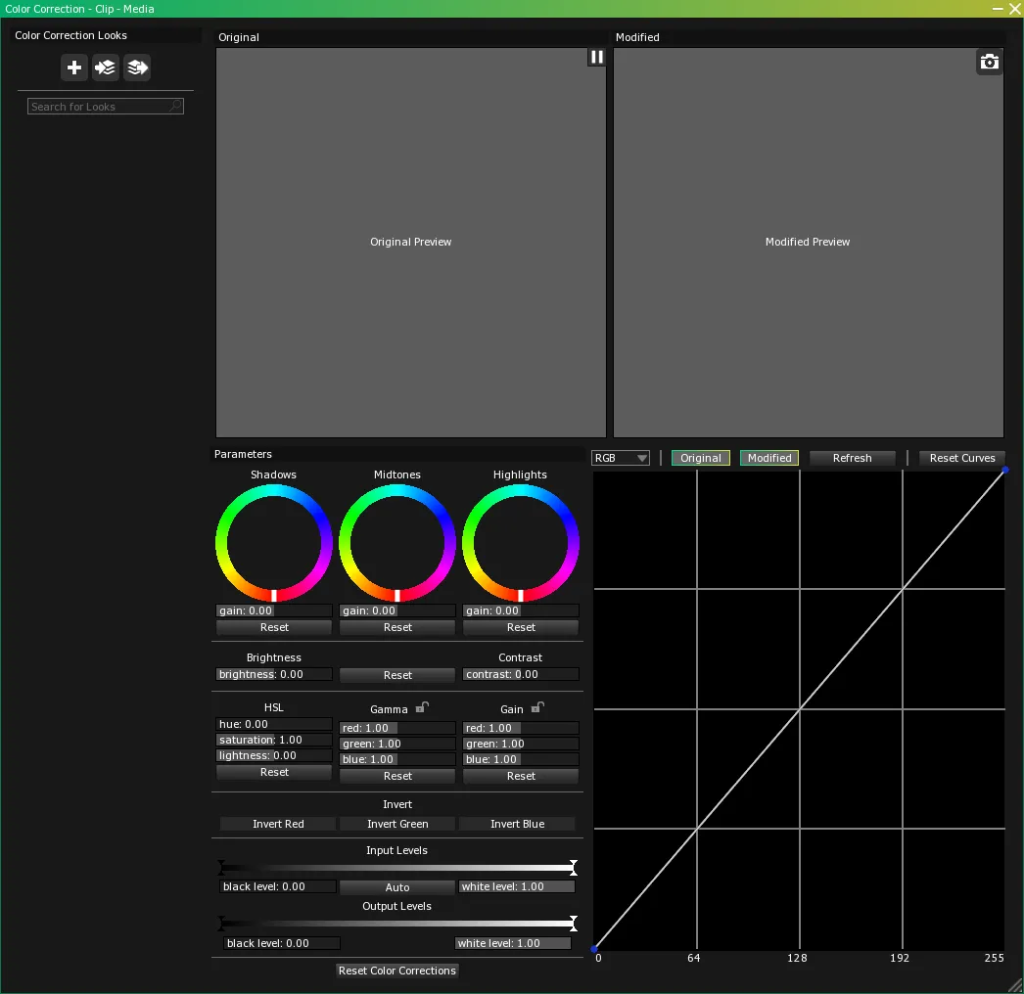
Task: Click the Refresh button
Action: [x=852, y=458]
